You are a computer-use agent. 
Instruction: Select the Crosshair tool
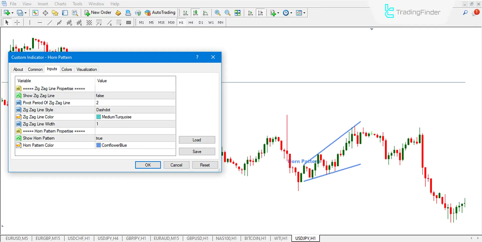tap(17, 22)
